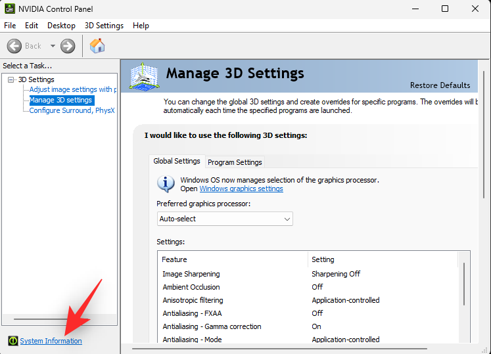Select Manage 3D settings tree item
The image size is (491, 354).
[60, 100]
